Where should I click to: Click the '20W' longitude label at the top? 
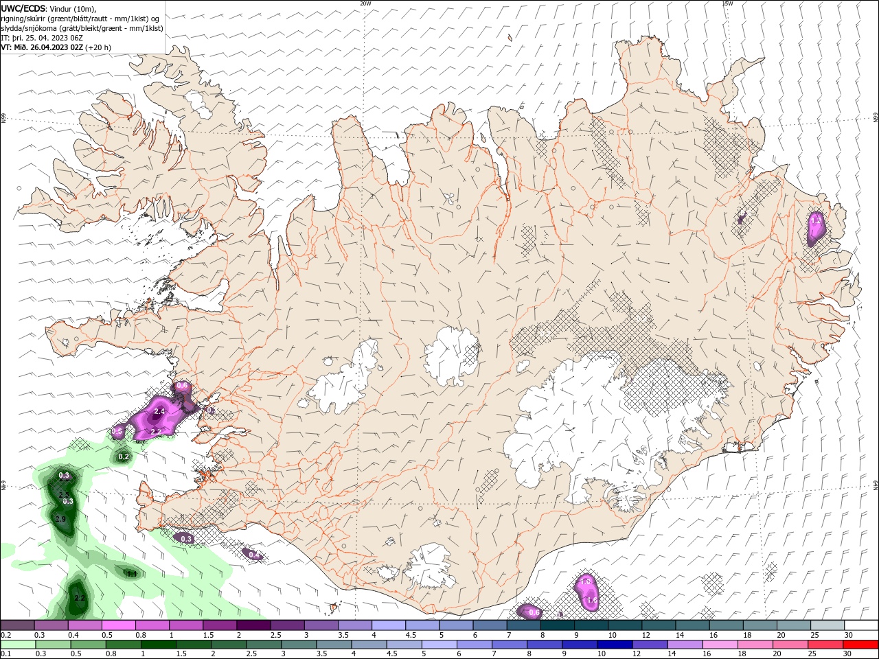[365, 3]
